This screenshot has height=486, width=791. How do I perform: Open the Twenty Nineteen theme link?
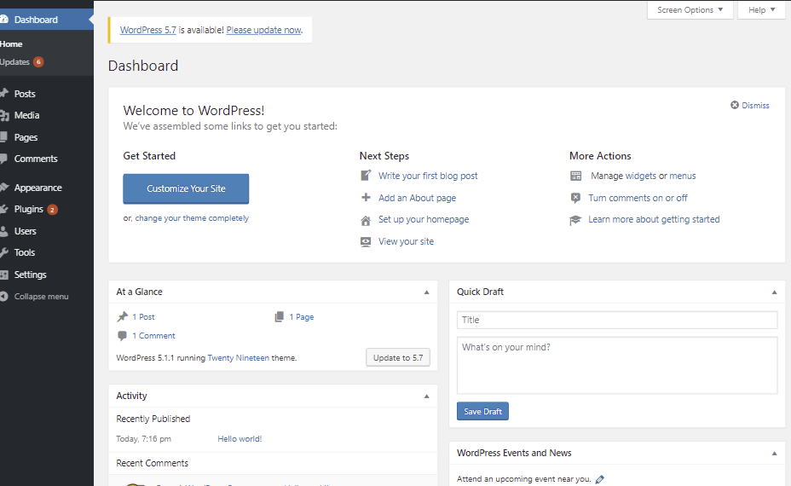(x=238, y=358)
